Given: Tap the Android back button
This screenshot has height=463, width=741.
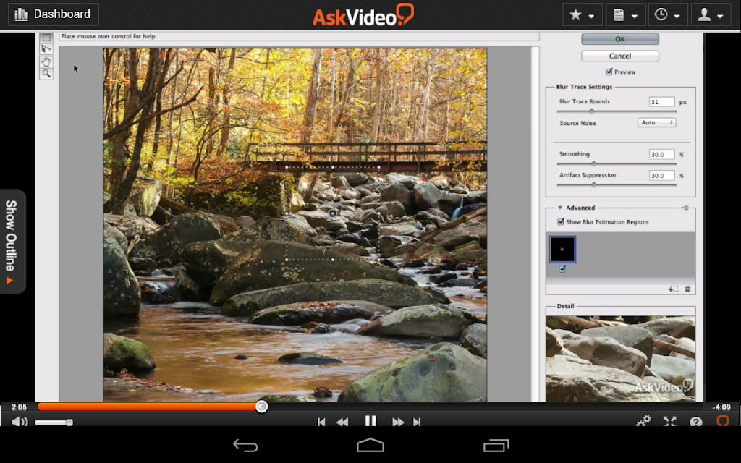Looking at the screenshot, I should pos(245,445).
